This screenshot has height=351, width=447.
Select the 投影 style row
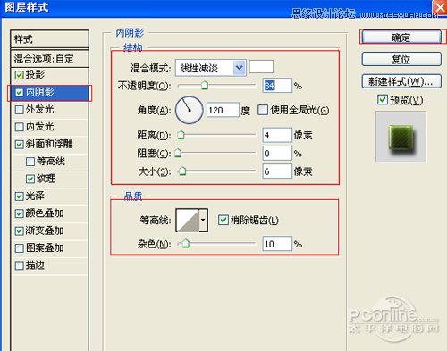point(49,74)
